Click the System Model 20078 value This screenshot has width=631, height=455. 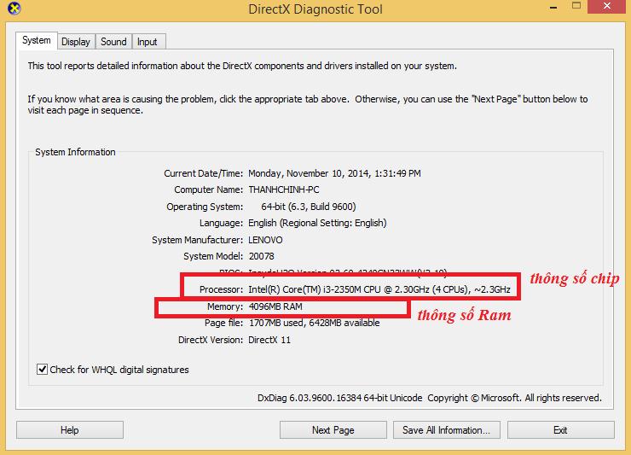262,256
